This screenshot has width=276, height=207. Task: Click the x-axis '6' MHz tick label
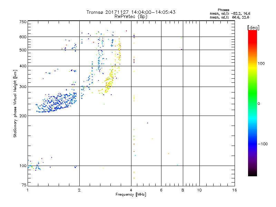coord(161,190)
